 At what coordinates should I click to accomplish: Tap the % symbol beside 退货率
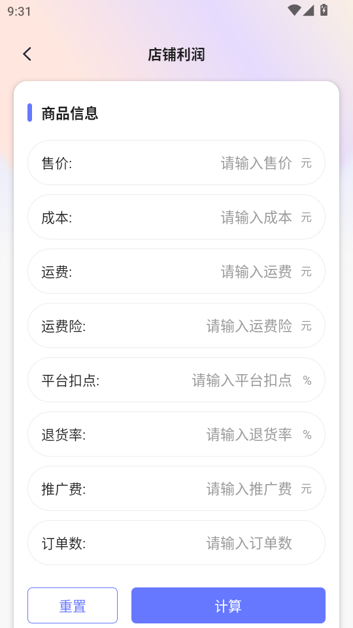click(307, 434)
